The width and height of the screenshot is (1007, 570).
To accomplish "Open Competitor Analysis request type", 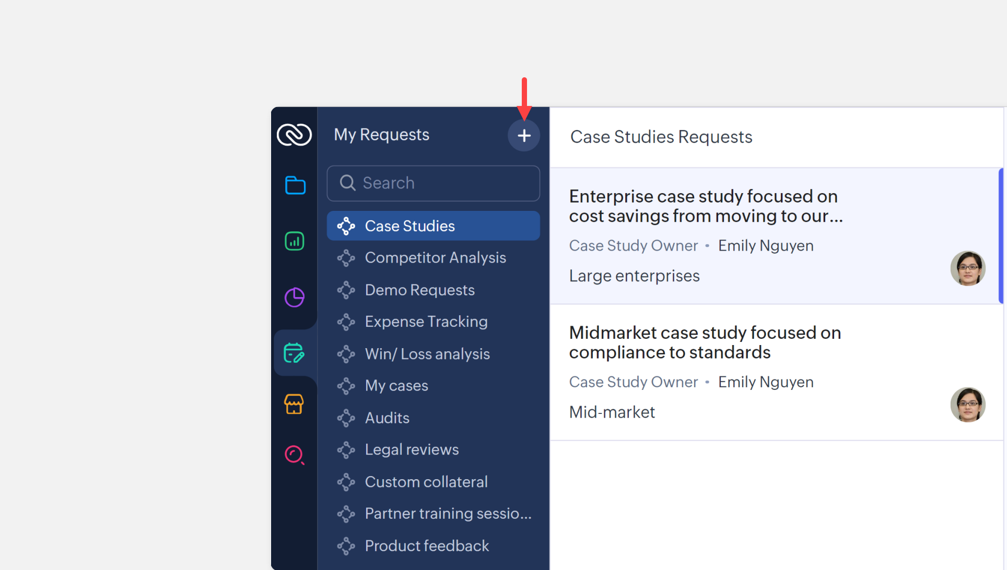I will [435, 258].
